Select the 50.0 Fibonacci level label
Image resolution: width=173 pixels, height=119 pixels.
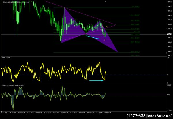pyautogui.click(x=135, y=24)
